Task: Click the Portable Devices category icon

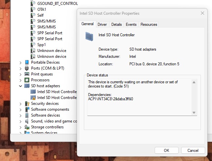Action: (x=27, y=62)
